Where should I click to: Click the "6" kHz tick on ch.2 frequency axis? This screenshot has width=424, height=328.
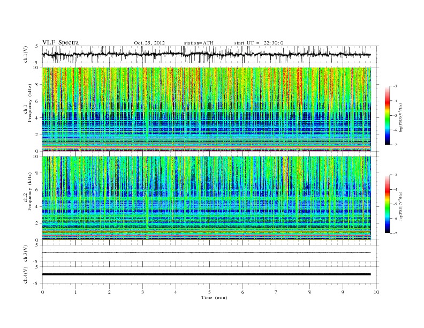coord(37,190)
